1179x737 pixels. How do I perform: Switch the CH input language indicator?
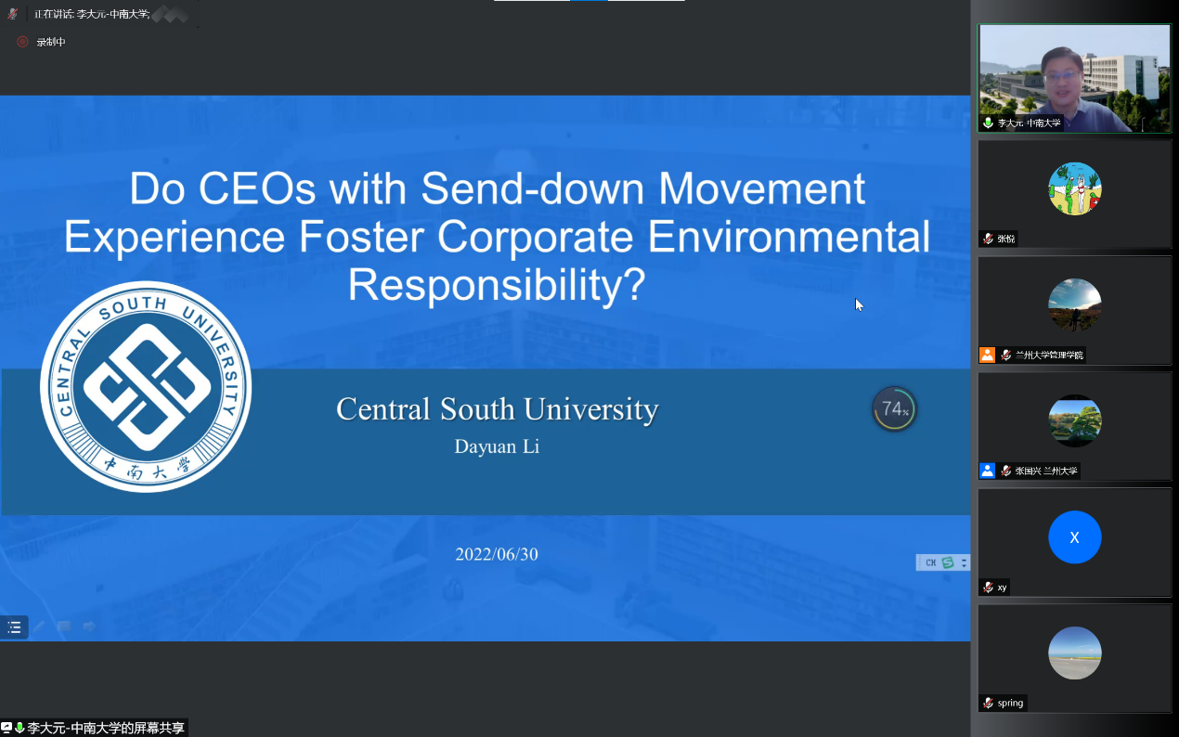point(930,562)
